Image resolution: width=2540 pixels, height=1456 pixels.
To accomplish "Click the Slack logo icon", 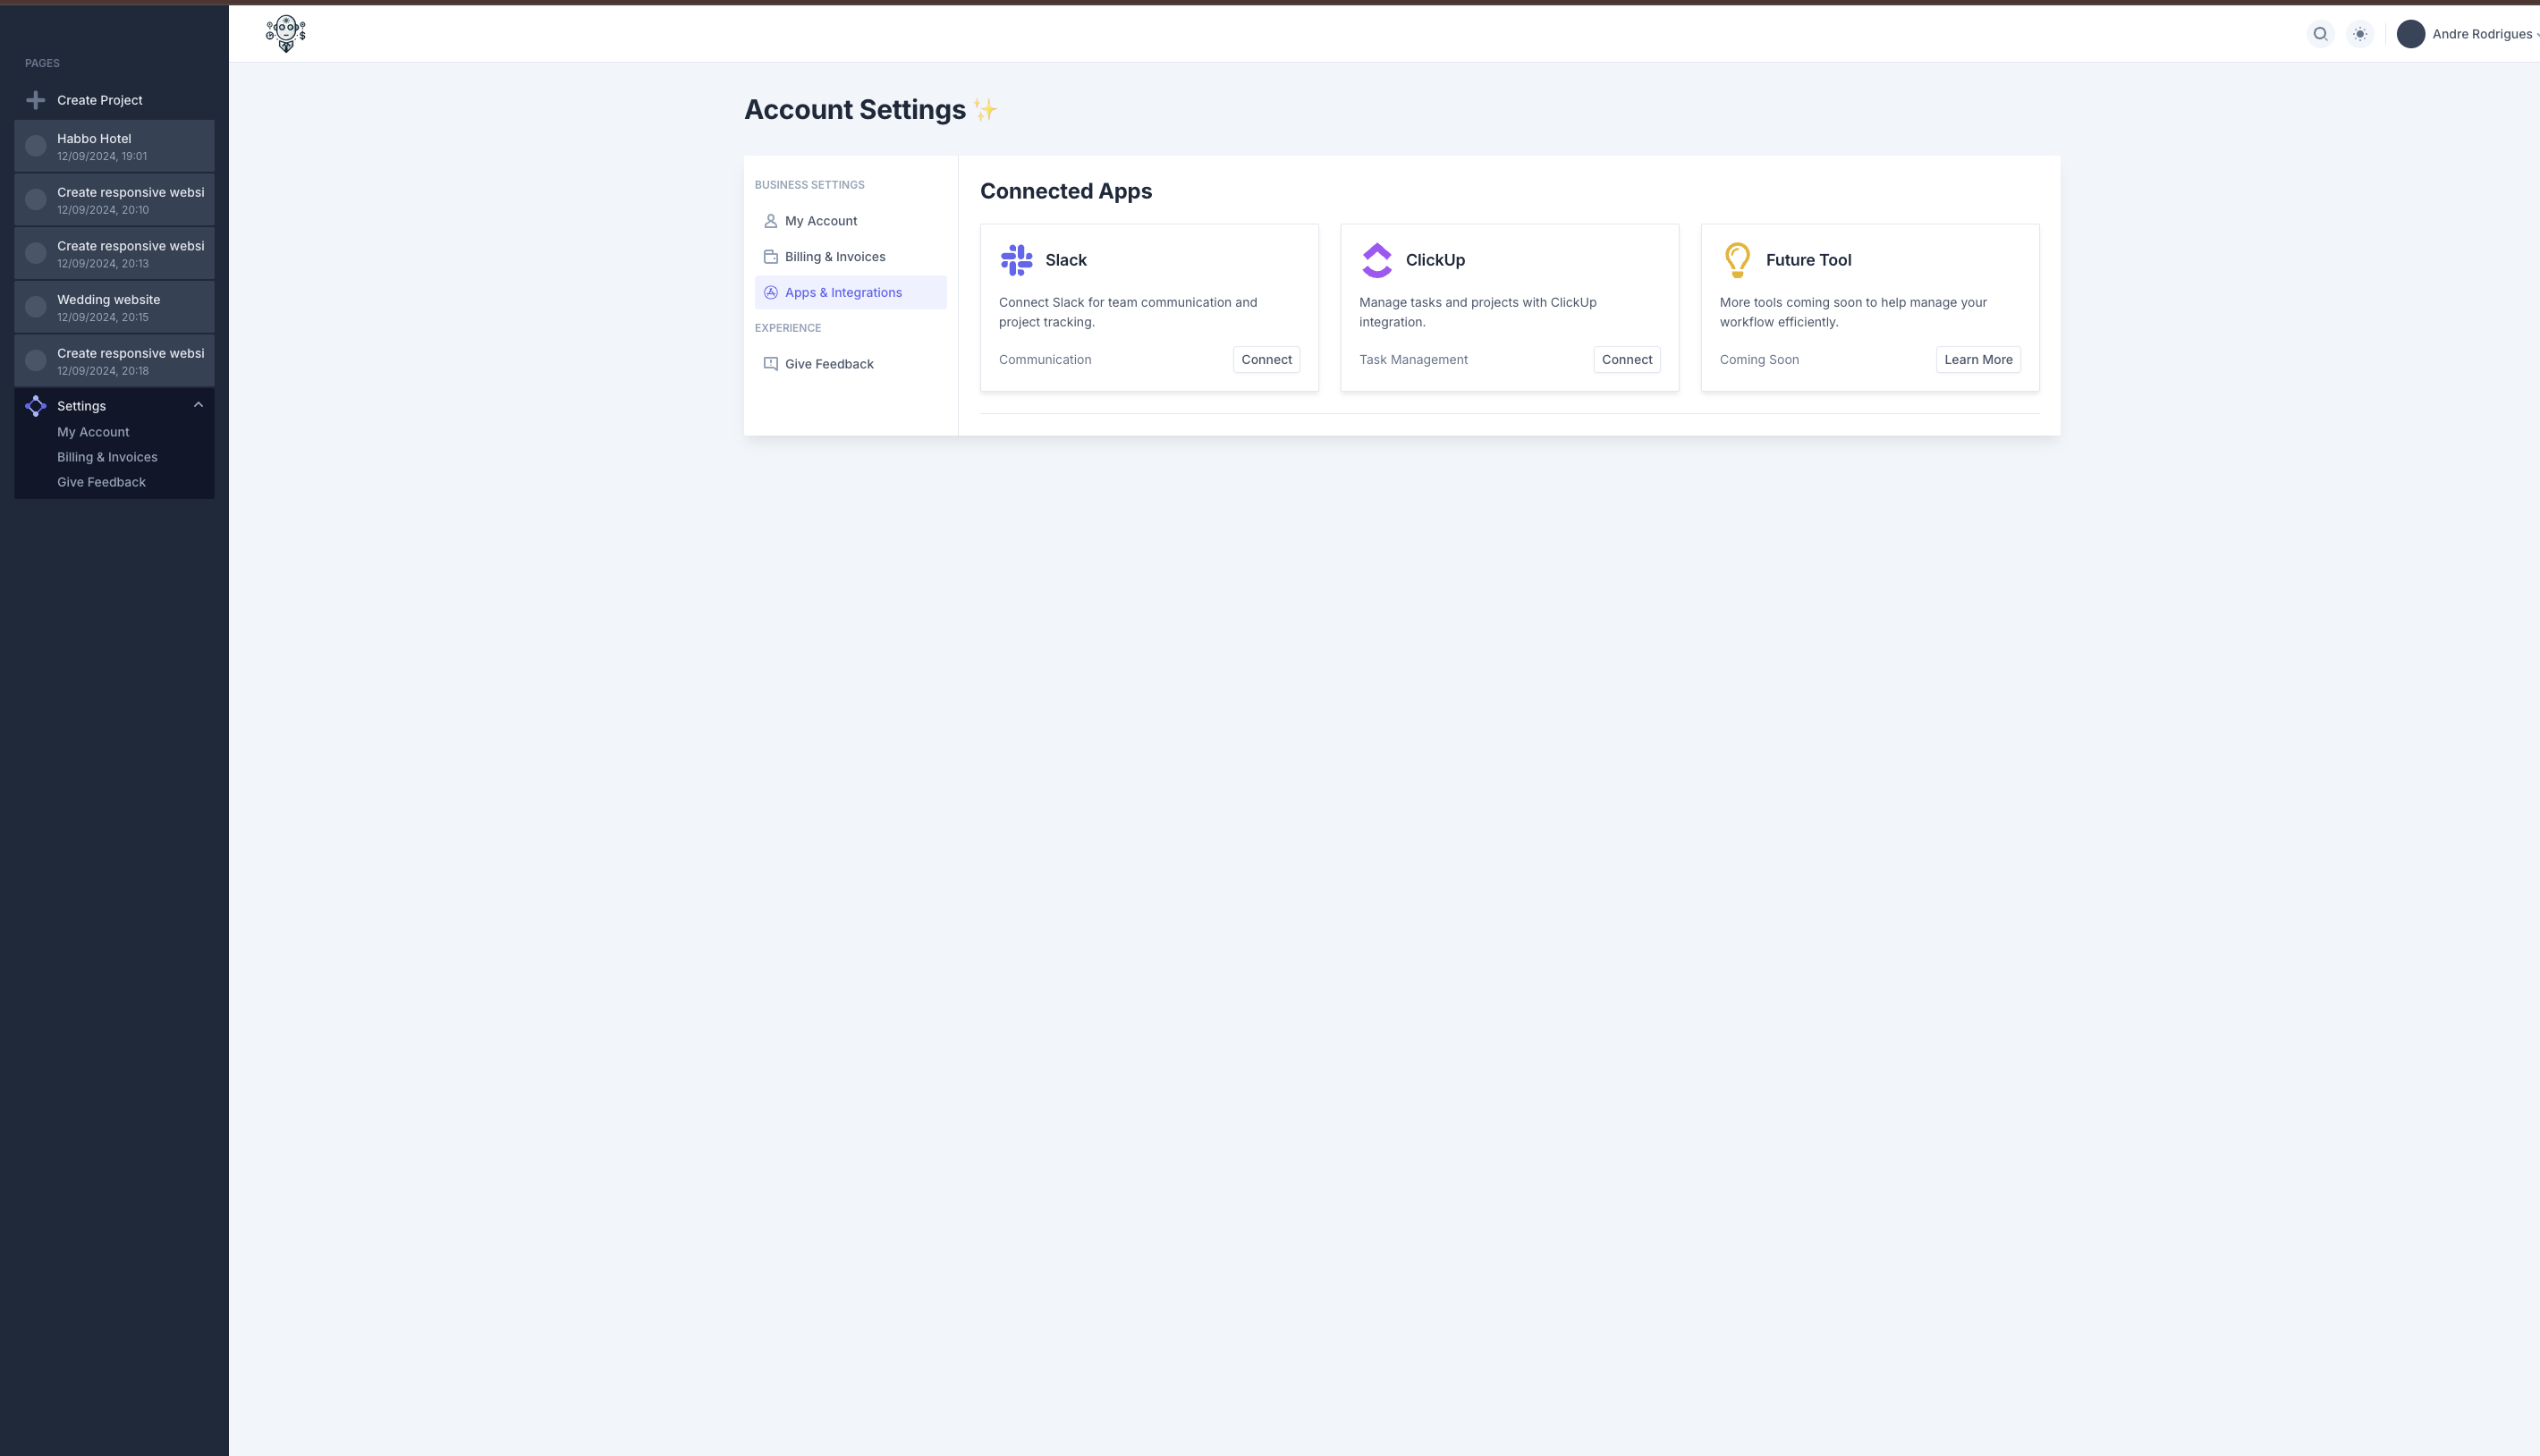I will (1016, 260).
